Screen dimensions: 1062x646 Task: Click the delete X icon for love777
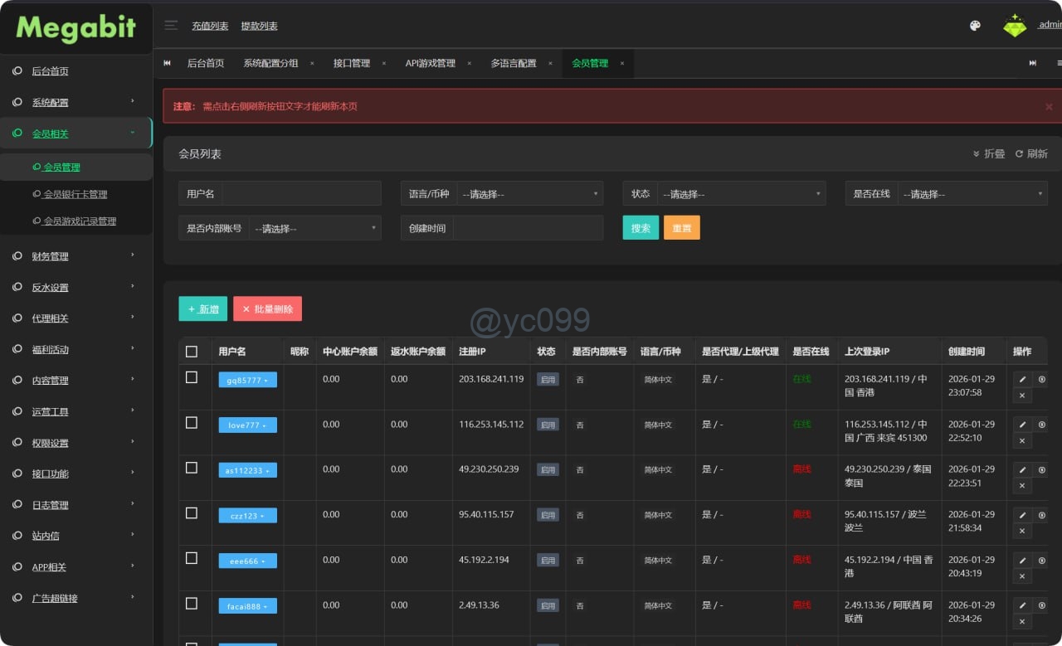(1022, 440)
